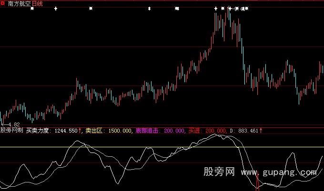
Task: Click the red gear icon beside the stock name
Action: 3,3
